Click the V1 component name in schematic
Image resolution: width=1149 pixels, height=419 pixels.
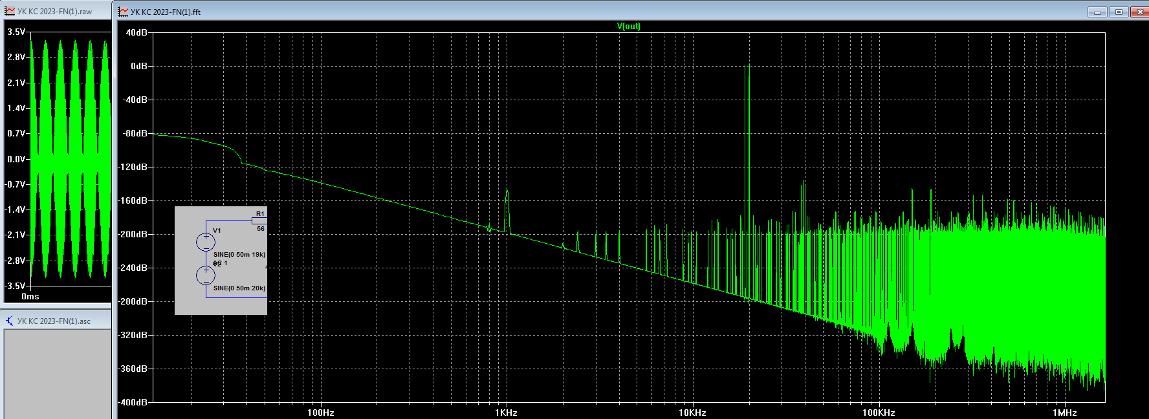[x=217, y=230]
